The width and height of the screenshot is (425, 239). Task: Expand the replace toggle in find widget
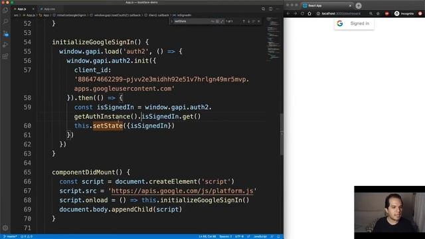tap(171, 21)
